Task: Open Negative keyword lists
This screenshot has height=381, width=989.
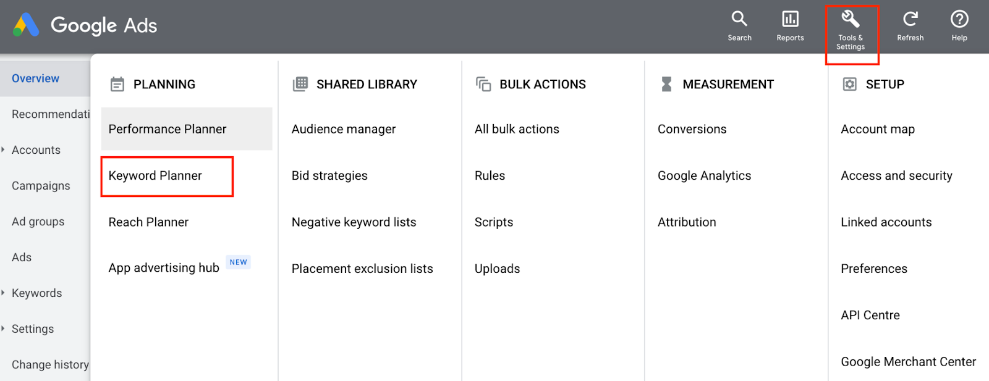Action: click(354, 222)
